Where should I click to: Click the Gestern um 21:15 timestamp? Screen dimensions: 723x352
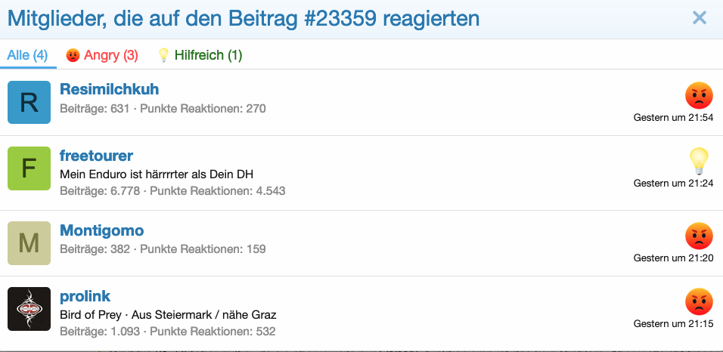point(673,324)
